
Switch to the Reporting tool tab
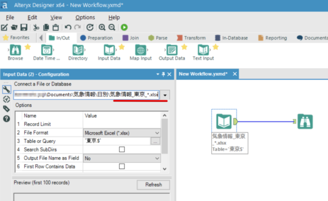[272, 38]
